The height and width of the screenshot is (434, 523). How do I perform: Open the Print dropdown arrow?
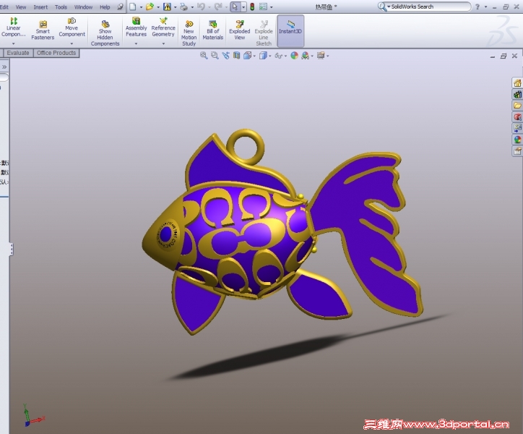(x=192, y=7)
